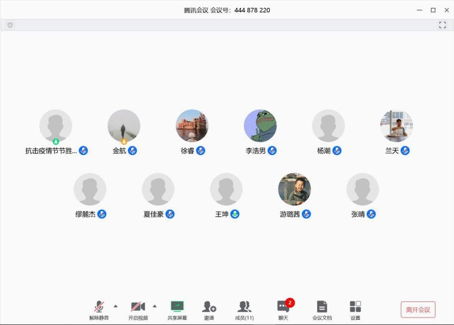454x325 pixels.
Task: Click muted mic icon next to 缪麓杰
Action: pyautogui.click(x=102, y=214)
